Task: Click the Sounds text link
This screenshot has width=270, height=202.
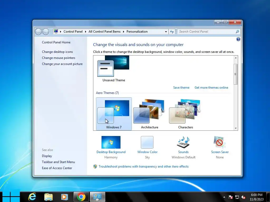Action: [x=183, y=152]
